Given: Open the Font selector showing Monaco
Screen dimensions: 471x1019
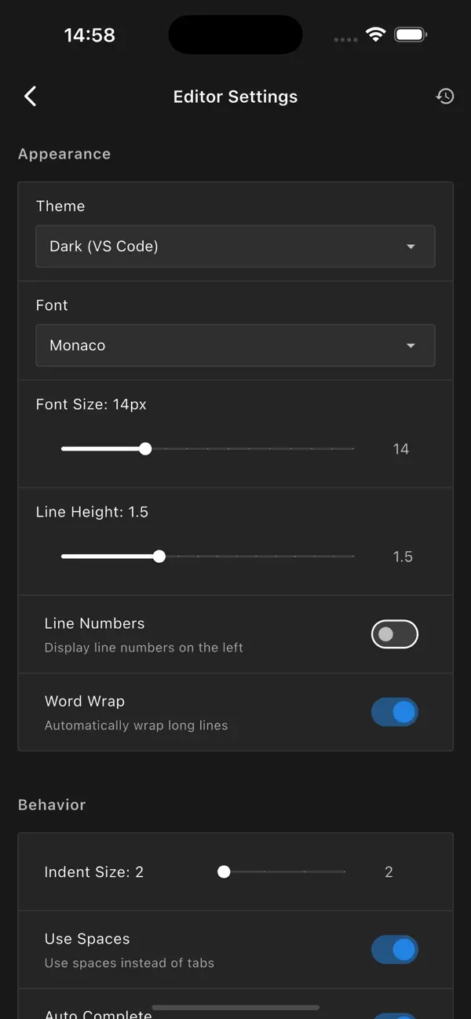Looking at the screenshot, I should [235, 345].
